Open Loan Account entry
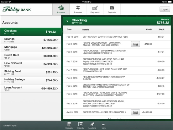 click(x=31, y=89)
